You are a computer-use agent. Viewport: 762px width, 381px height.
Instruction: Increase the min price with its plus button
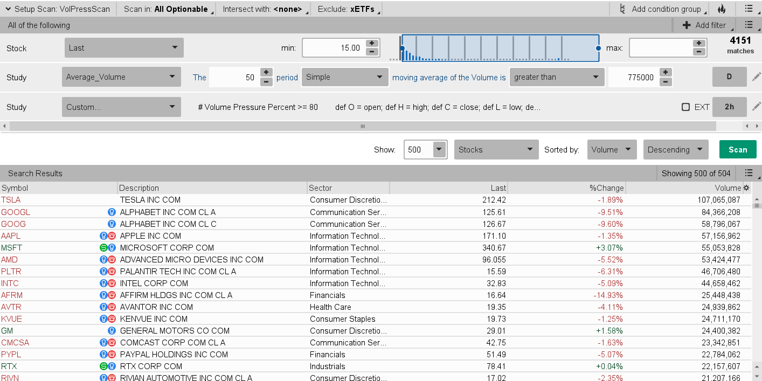pyautogui.click(x=371, y=43)
